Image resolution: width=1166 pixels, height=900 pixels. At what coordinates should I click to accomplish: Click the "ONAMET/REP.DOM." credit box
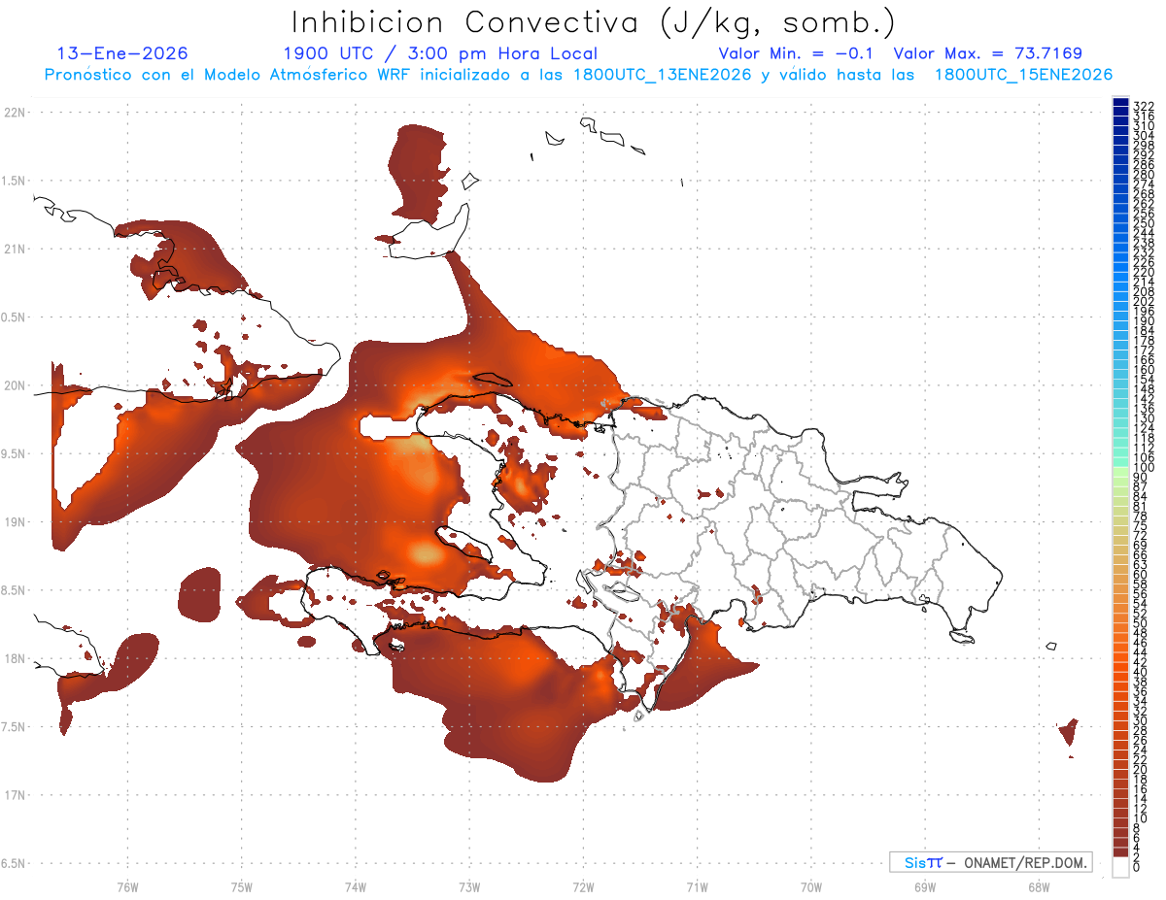click(991, 862)
